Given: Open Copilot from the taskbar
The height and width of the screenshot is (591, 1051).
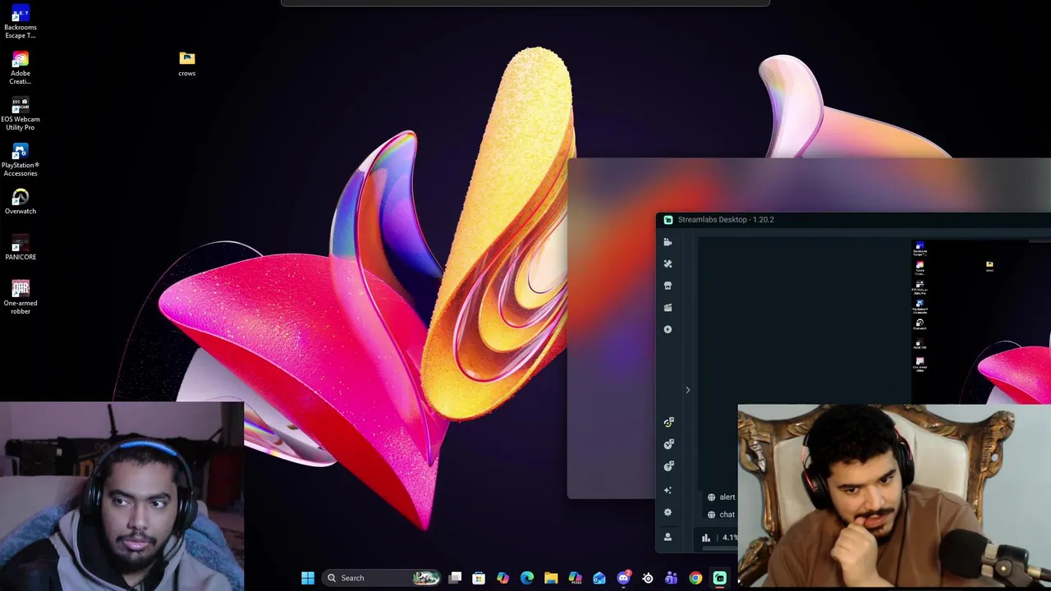Looking at the screenshot, I should click(503, 578).
